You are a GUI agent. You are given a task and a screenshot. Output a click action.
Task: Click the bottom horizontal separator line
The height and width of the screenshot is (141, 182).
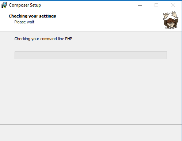tap(91, 124)
